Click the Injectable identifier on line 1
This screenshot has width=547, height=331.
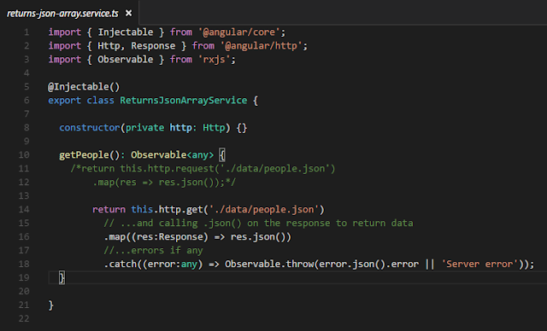pyautogui.click(x=126, y=32)
